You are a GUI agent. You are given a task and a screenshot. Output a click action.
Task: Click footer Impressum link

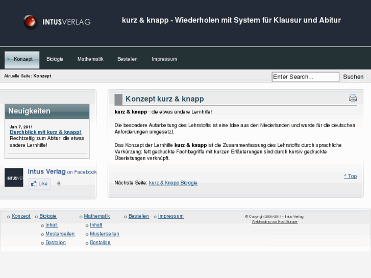[170, 216]
